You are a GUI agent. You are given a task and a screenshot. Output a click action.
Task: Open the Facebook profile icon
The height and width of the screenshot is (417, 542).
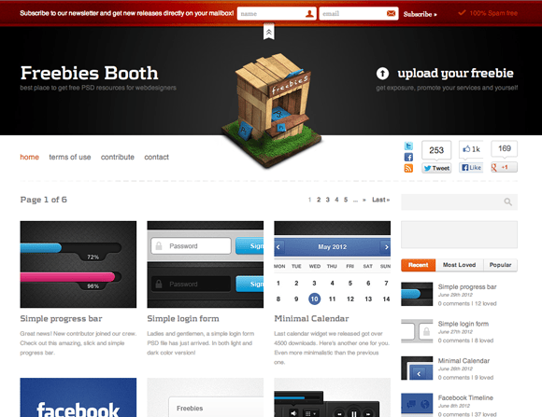point(408,157)
